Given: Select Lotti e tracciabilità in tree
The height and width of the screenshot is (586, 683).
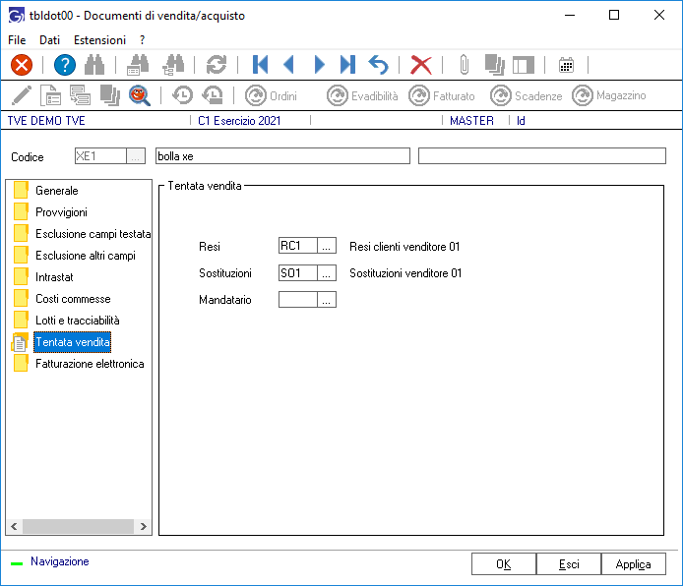Looking at the screenshot, I should pyautogui.click(x=77, y=321).
